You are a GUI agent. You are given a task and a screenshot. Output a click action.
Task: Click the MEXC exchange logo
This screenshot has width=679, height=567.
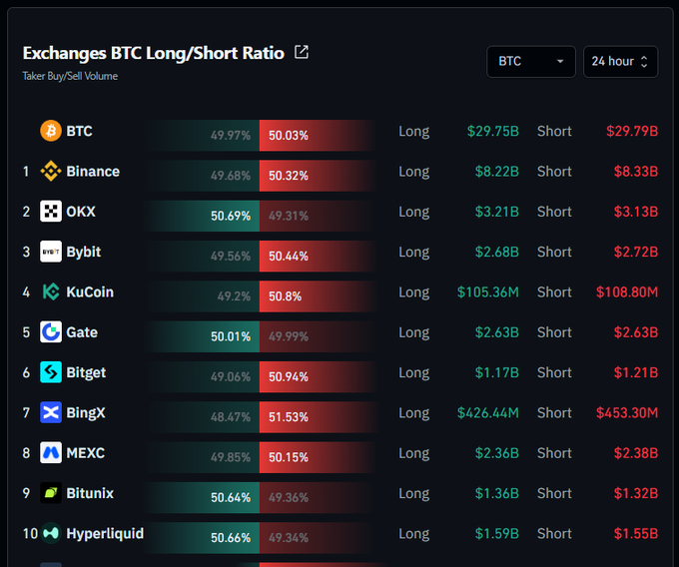51,453
